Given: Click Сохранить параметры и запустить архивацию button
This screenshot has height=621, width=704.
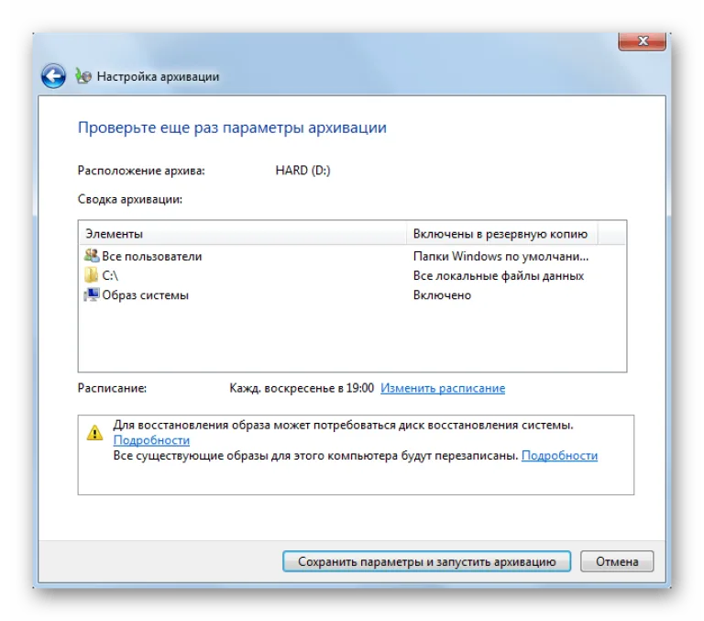Looking at the screenshot, I should (x=426, y=561).
